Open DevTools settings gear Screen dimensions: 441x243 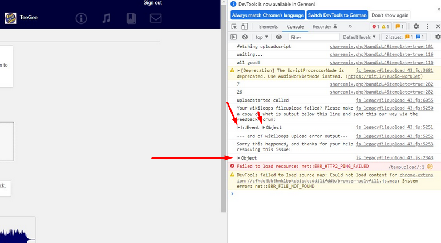(416, 26)
